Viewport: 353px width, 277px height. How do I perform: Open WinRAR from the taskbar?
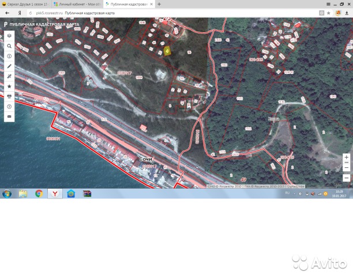(87, 194)
